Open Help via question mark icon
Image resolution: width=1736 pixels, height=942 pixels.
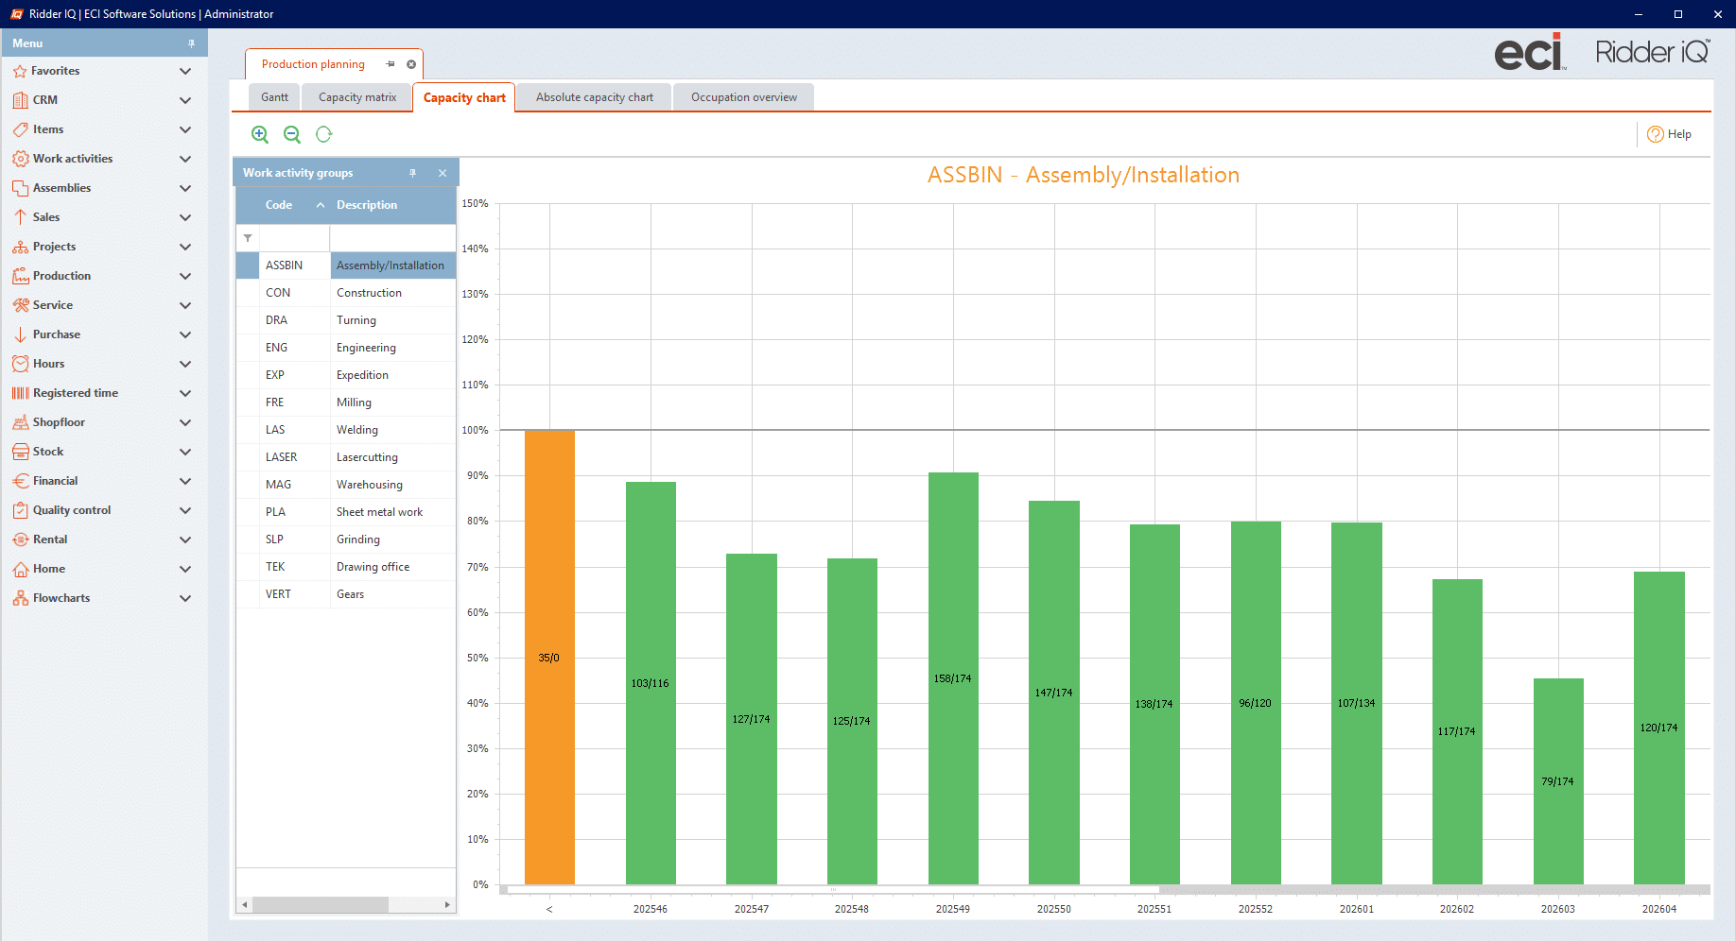point(1656,134)
